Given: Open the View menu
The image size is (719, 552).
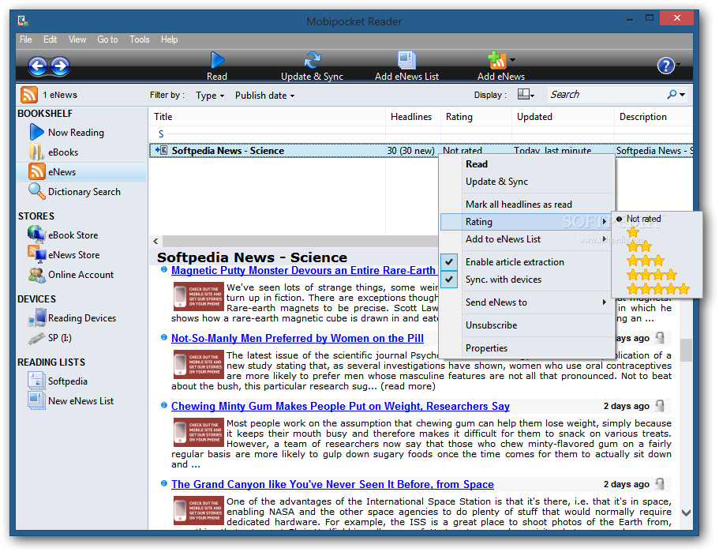Looking at the screenshot, I should [77, 39].
